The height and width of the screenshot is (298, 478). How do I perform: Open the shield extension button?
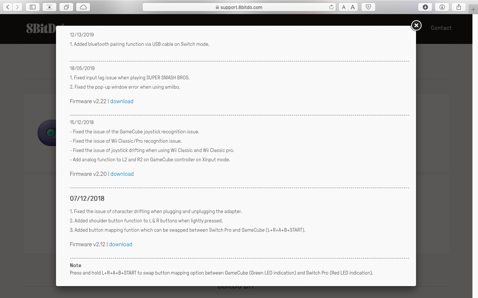368,7
